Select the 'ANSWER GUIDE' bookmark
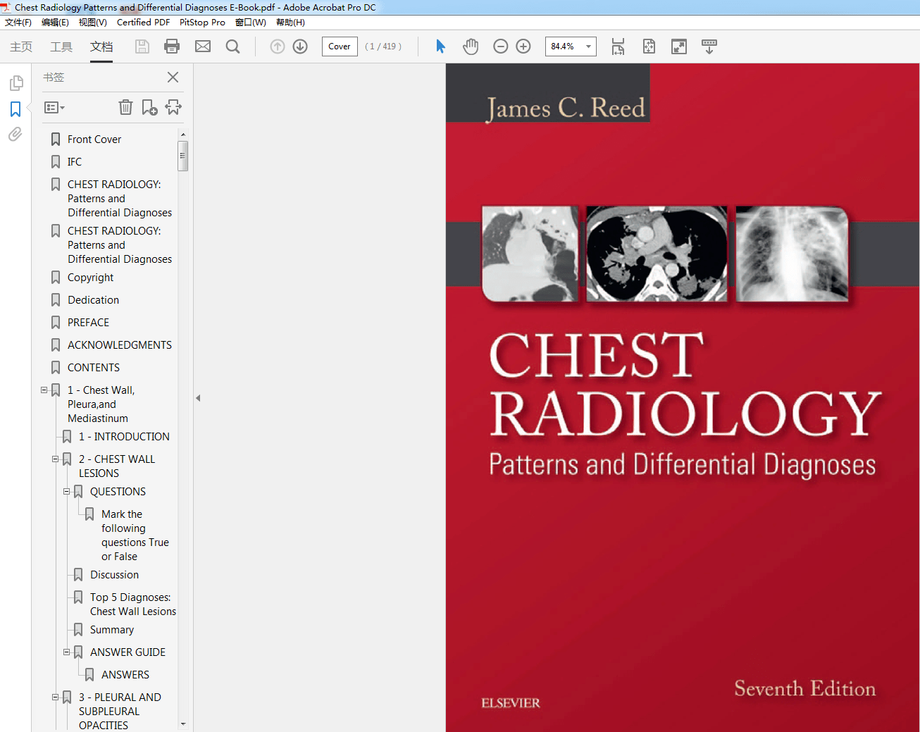The width and height of the screenshot is (920, 732). [128, 652]
